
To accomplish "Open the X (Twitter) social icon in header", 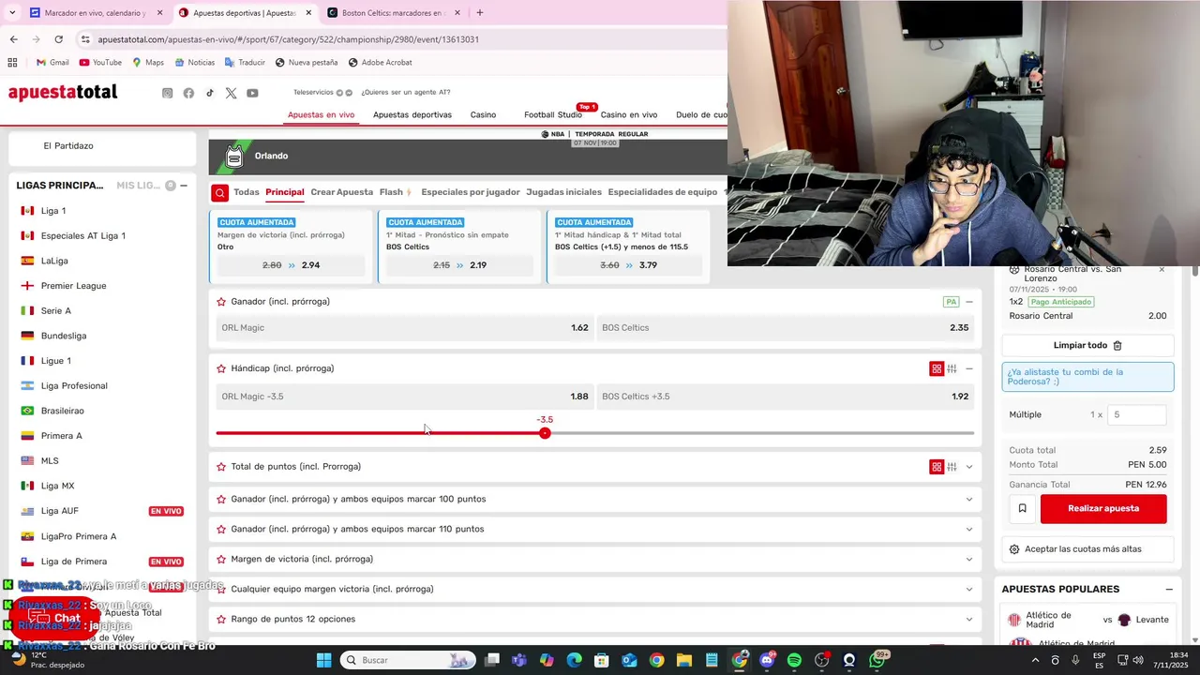I will (x=231, y=93).
